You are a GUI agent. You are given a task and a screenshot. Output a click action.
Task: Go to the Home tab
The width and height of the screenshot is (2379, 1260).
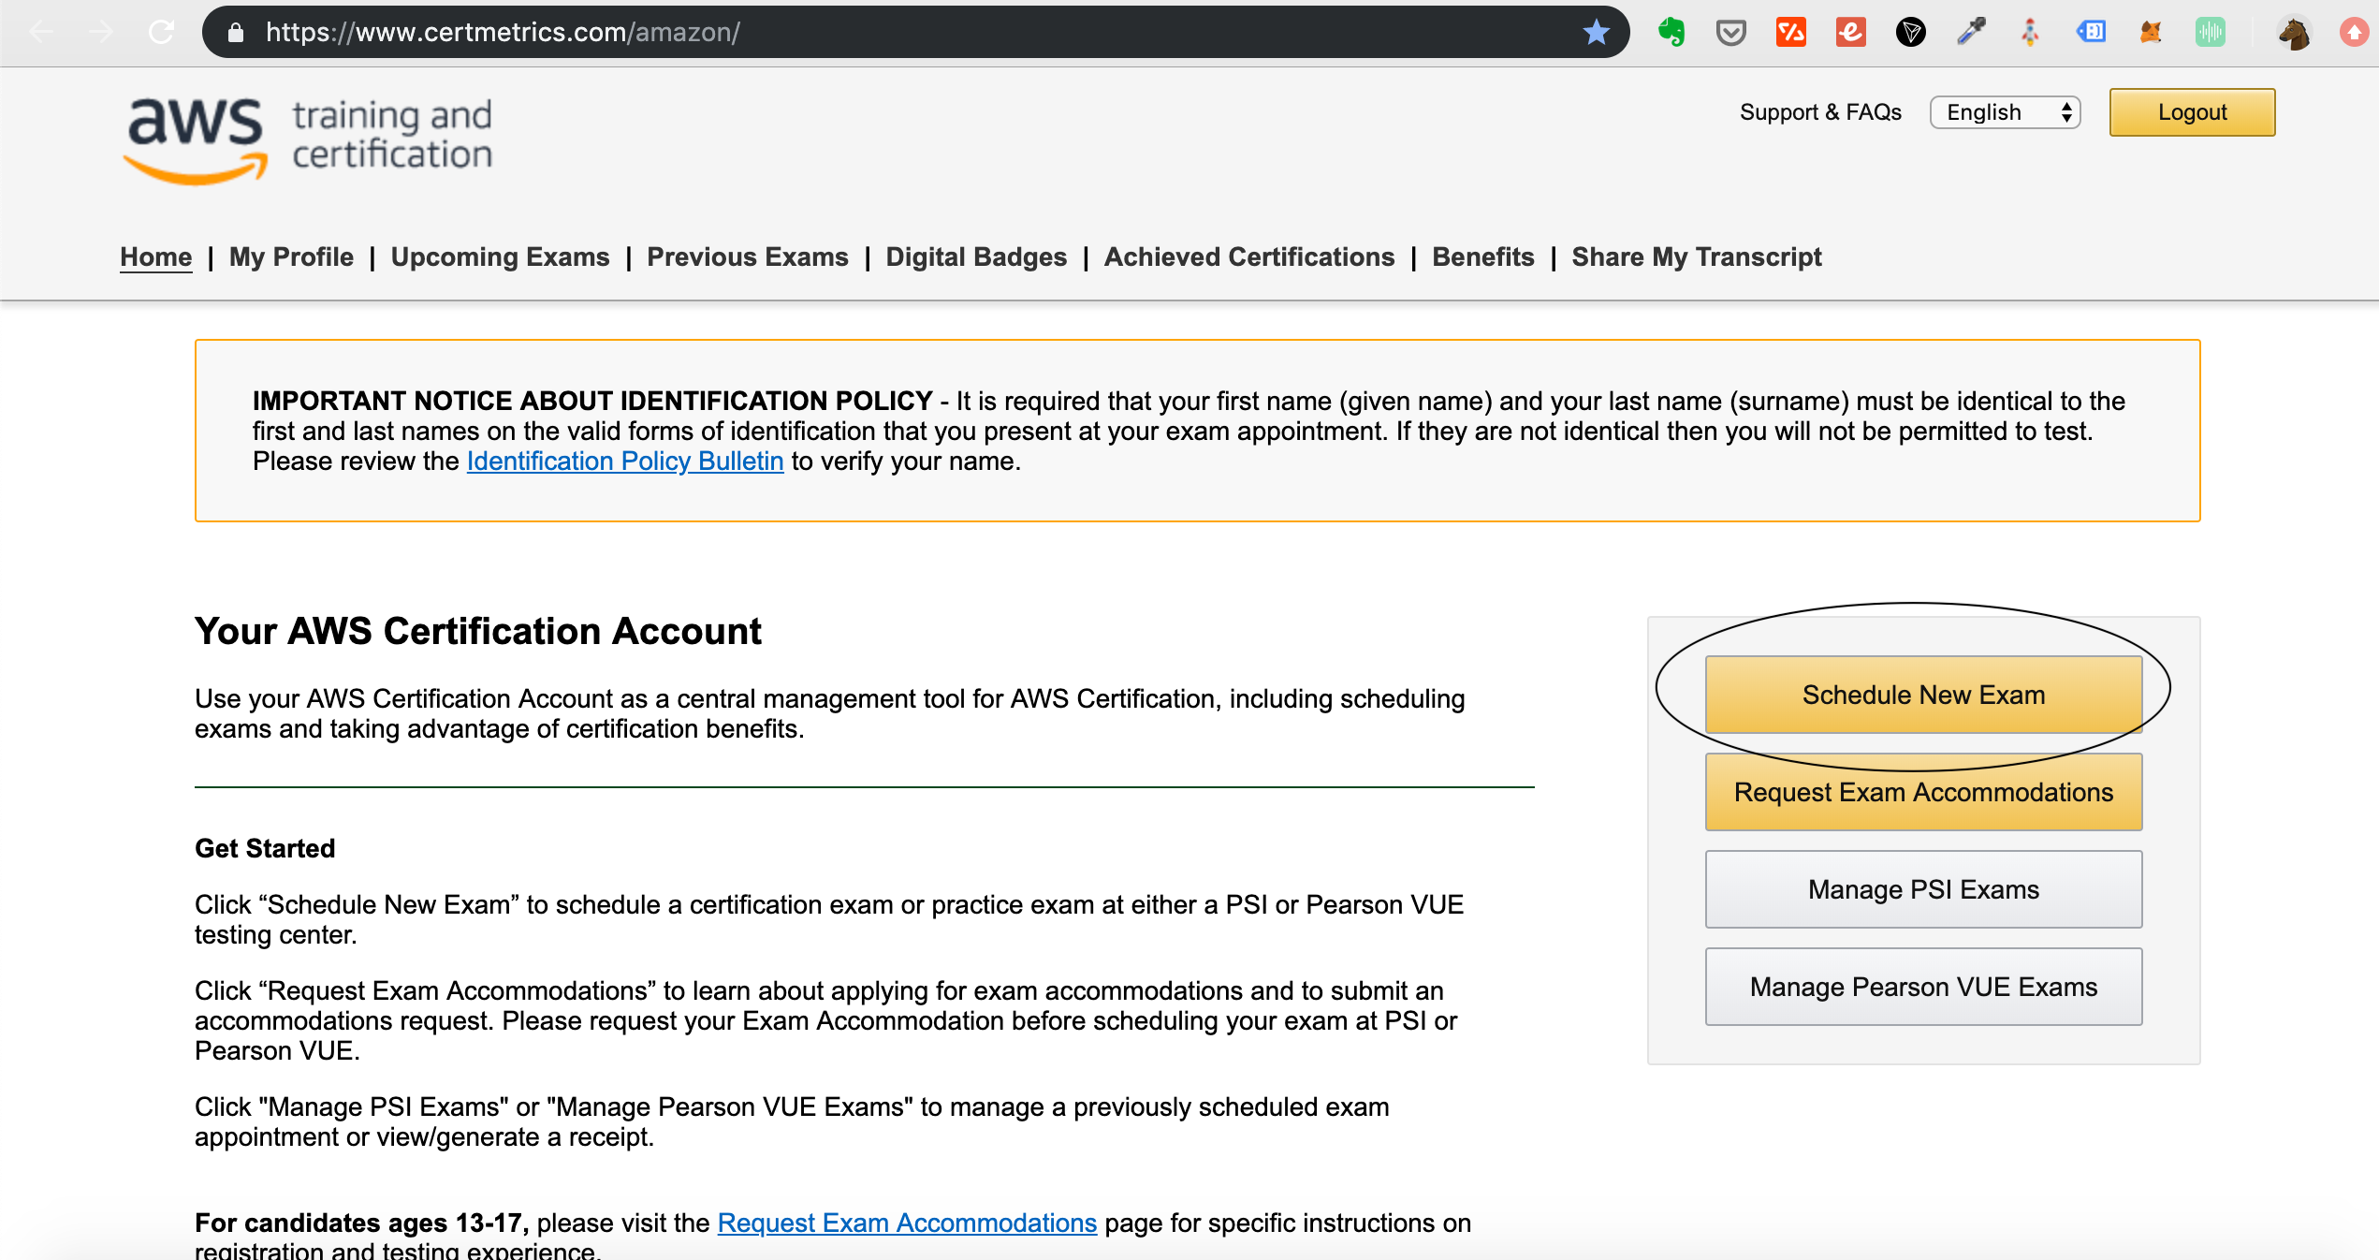tap(156, 256)
